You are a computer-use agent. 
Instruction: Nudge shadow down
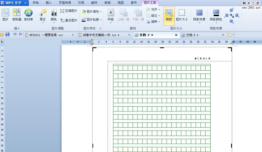click(x=232, y=21)
